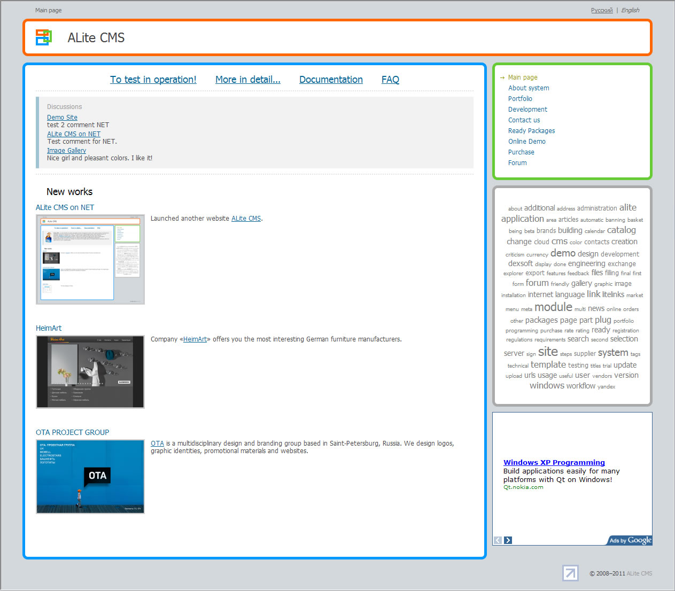Click the 'engineering' tag in tag cloud
The height and width of the screenshot is (591, 675).
coord(586,263)
